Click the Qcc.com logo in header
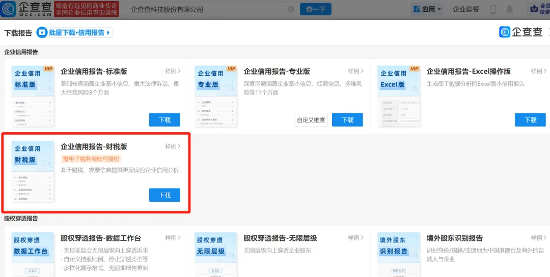This screenshot has width=550, height=277. 26,9
